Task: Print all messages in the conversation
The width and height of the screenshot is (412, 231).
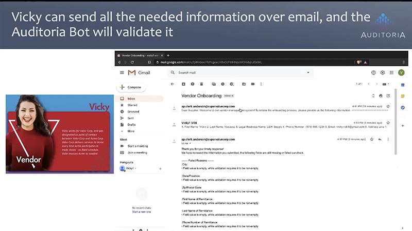Action: (x=381, y=96)
